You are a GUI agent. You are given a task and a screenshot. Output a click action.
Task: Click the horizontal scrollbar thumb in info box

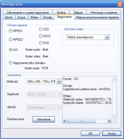81,121
